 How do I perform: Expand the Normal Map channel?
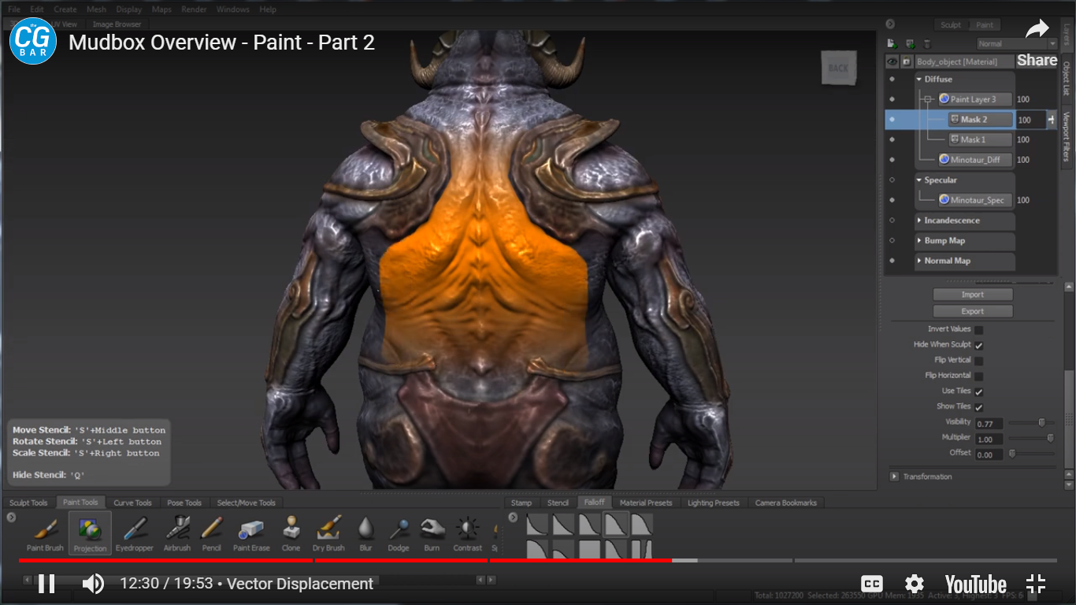pos(919,261)
